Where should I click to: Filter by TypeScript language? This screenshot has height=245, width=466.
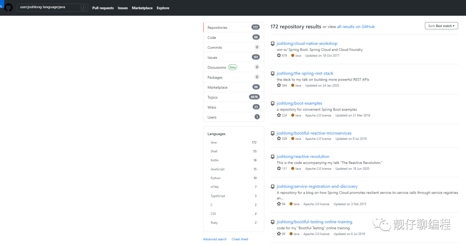[x=233, y=196]
